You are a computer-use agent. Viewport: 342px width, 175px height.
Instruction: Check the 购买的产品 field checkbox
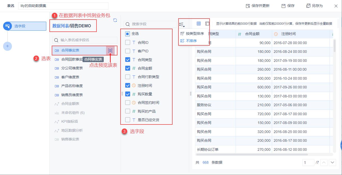pyautogui.click(x=128, y=111)
